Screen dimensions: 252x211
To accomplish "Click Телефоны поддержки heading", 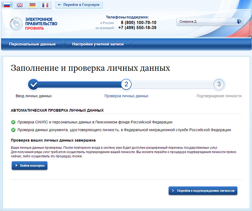I will [x=127, y=17].
